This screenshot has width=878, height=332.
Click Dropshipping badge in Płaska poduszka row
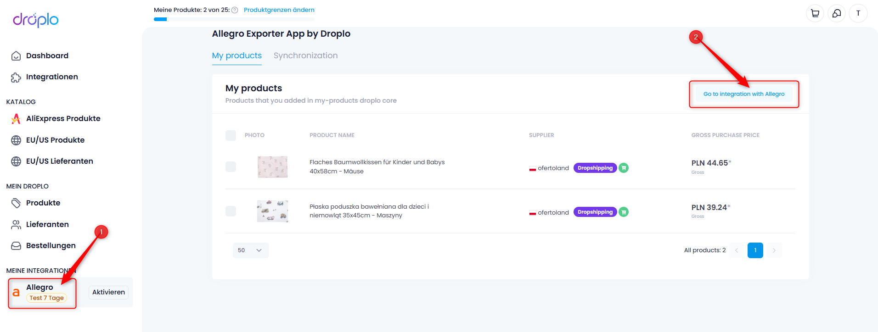point(595,212)
